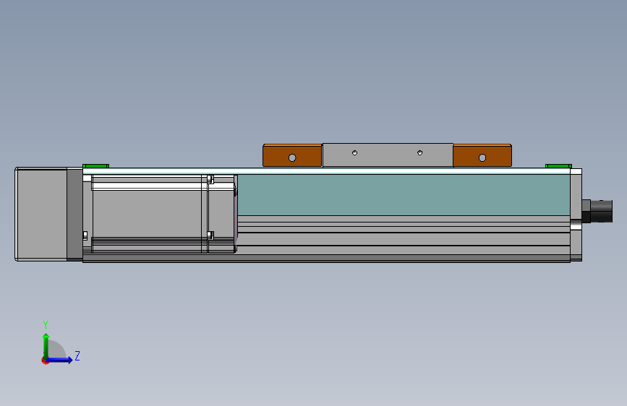Select the right orange clamp block

click(x=482, y=155)
